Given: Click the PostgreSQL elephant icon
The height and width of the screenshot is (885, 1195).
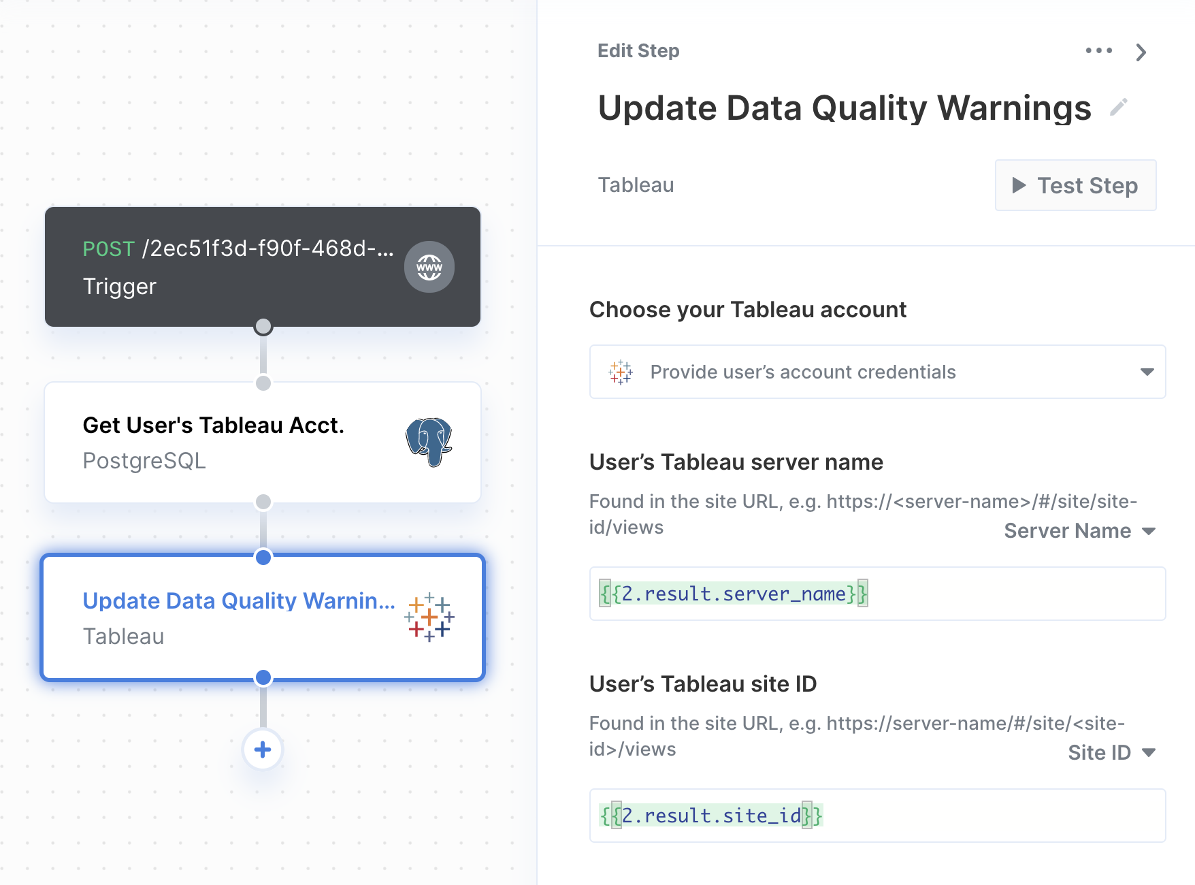Looking at the screenshot, I should (429, 442).
